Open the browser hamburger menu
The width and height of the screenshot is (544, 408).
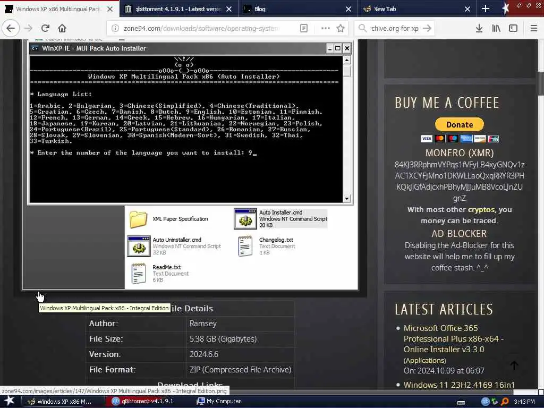tap(534, 28)
